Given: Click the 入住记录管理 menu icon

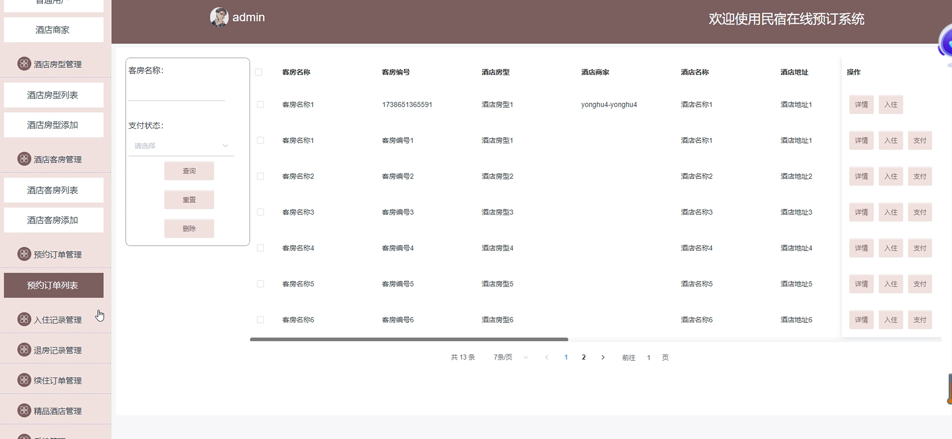Looking at the screenshot, I should pyautogui.click(x=24, y=319).
